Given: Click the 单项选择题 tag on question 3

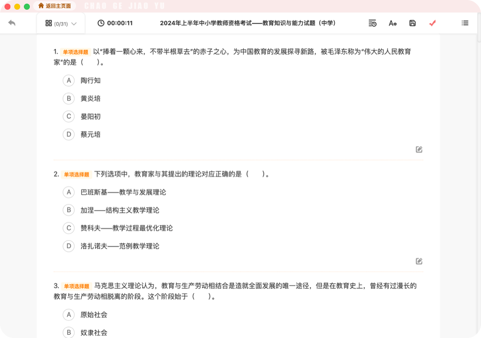Looking at the screenshot, I should click(x=77, y=286).
